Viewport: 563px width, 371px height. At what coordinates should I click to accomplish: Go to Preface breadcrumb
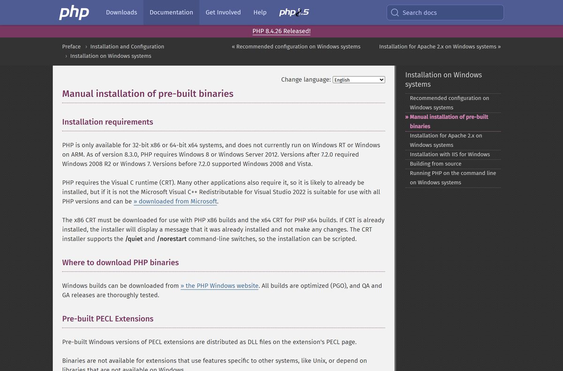71,46
